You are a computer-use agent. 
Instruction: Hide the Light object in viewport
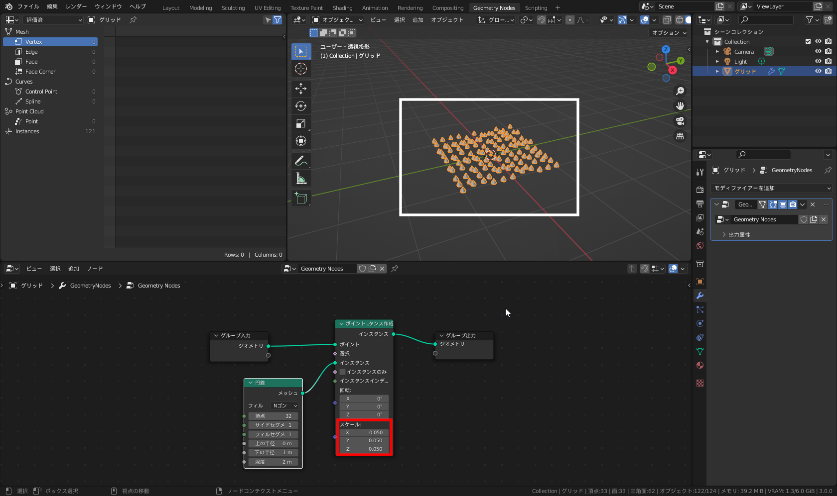[818, 61]
